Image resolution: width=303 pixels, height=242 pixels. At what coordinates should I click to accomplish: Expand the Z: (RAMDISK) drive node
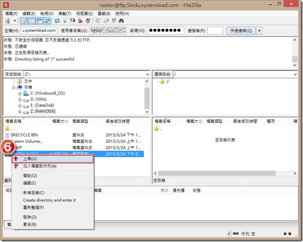point(19,111)
